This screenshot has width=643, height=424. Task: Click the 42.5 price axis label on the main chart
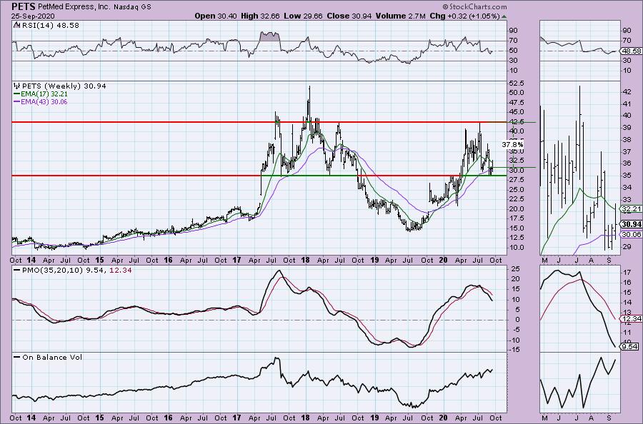[x=517, y=122]
